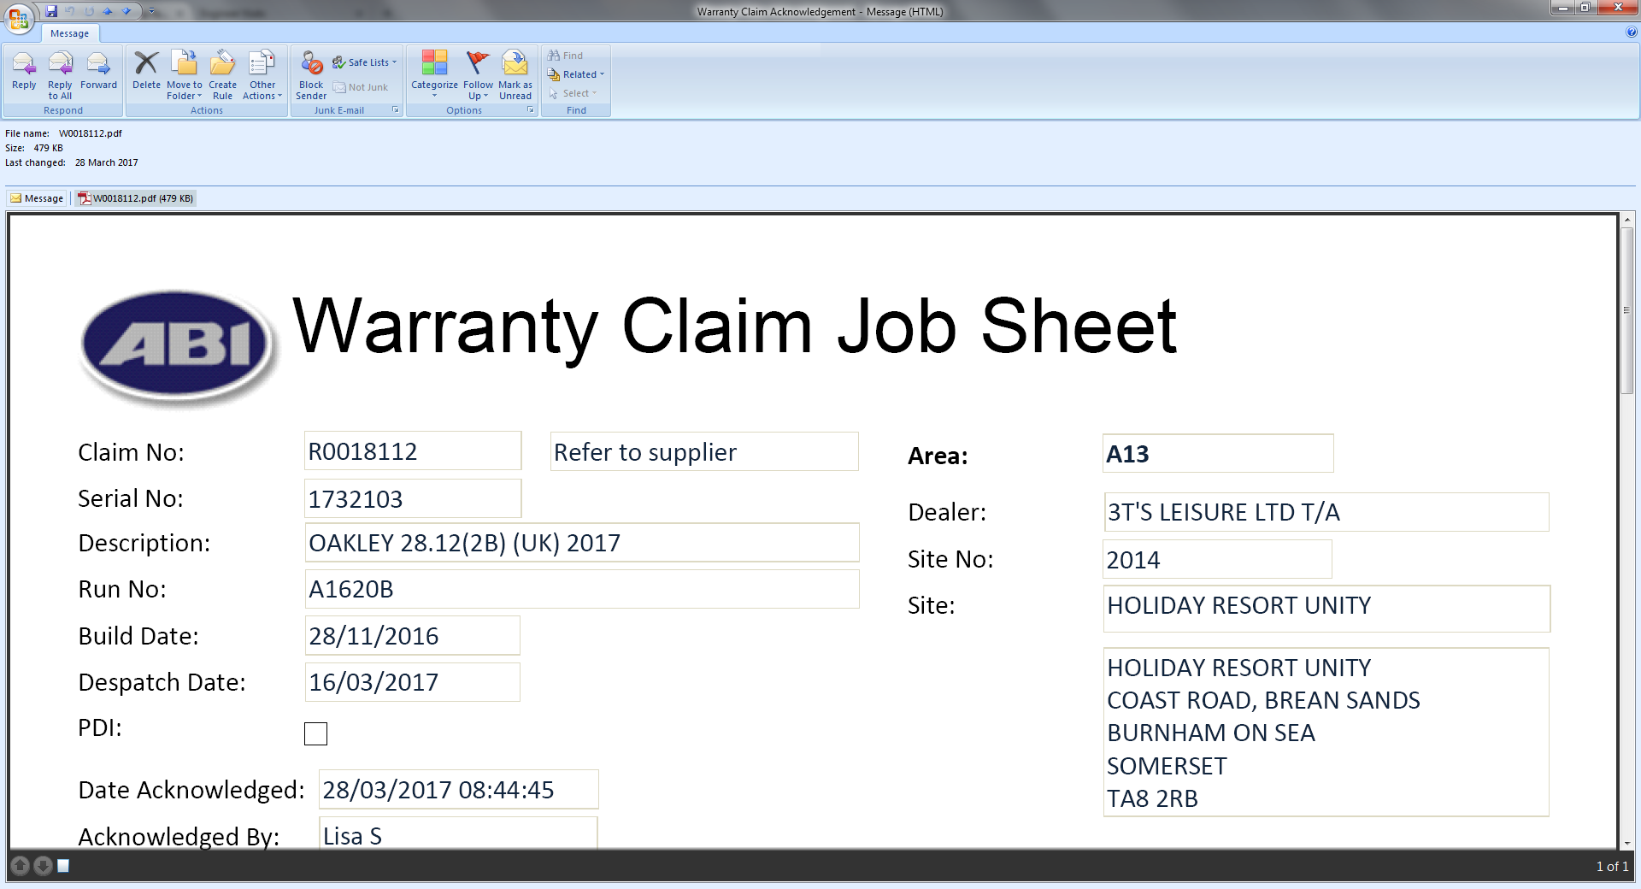1641x889 pixels.
Task: Open the Safe Lists dropdown
Action: pos(365,62)
